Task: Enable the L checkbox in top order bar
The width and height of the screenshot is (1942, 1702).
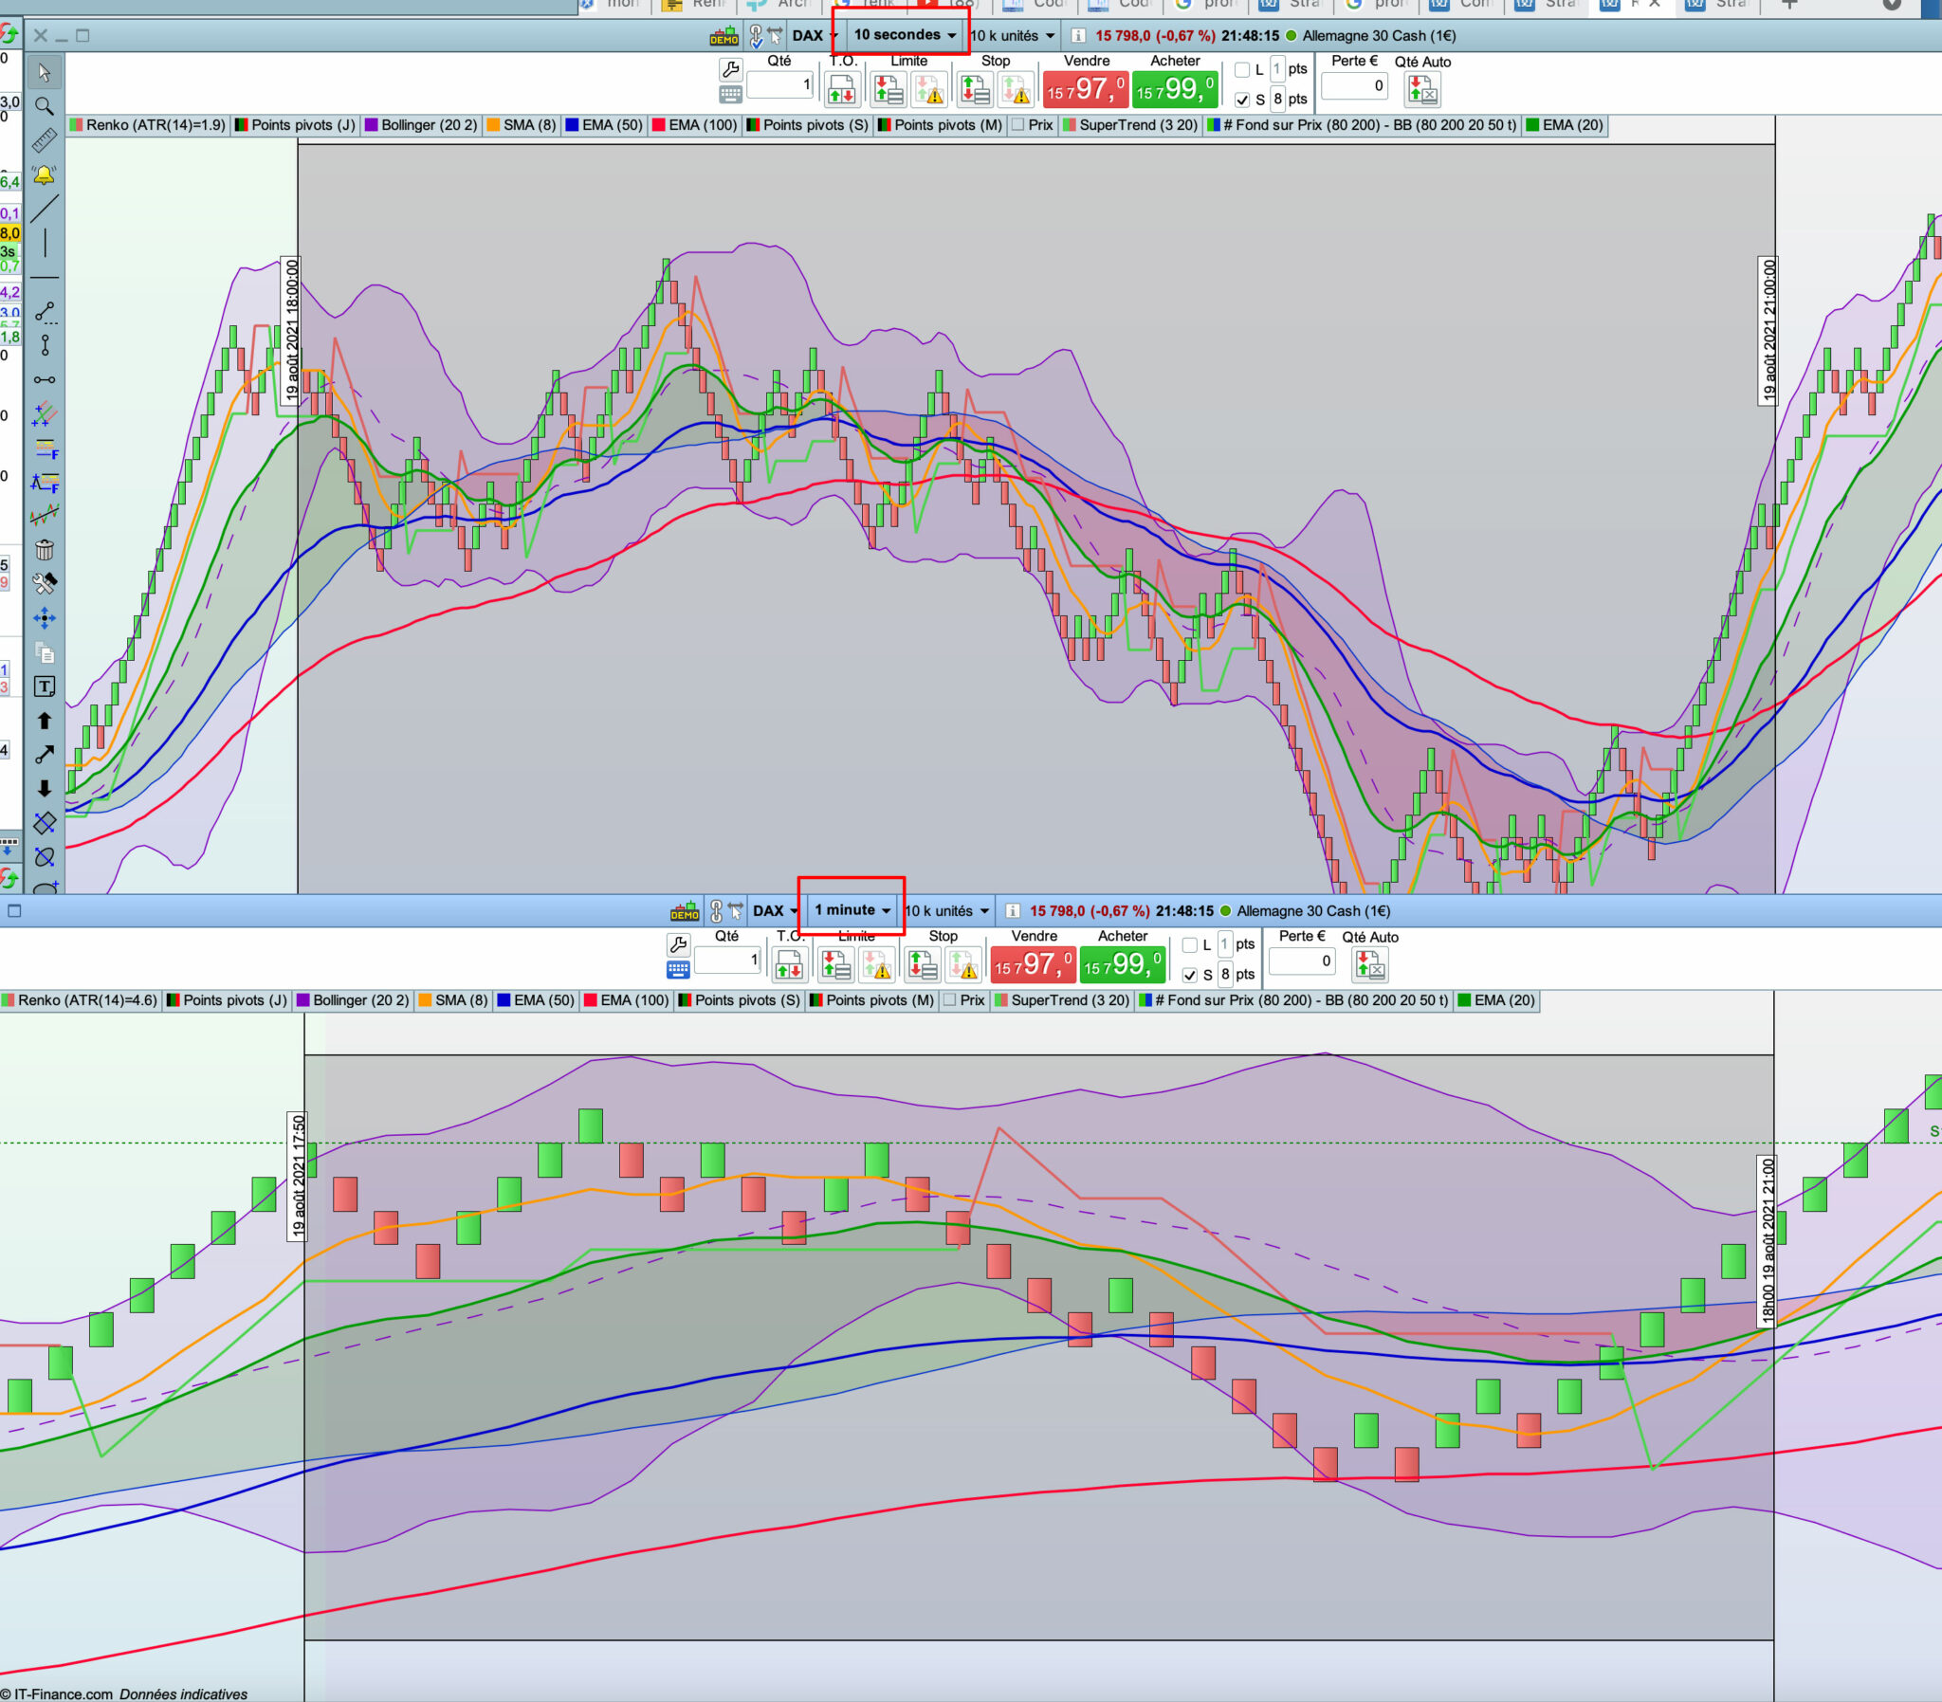Action: 1242,70
